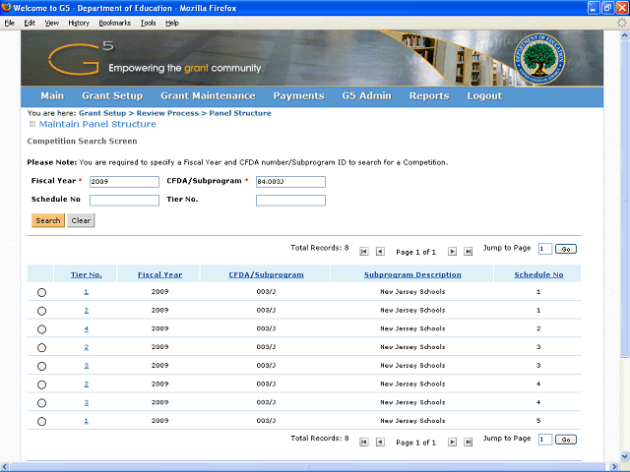Select the radio button for Schedule No 5
The width and height of the screenshot is (630, 472).
point(41,422)
